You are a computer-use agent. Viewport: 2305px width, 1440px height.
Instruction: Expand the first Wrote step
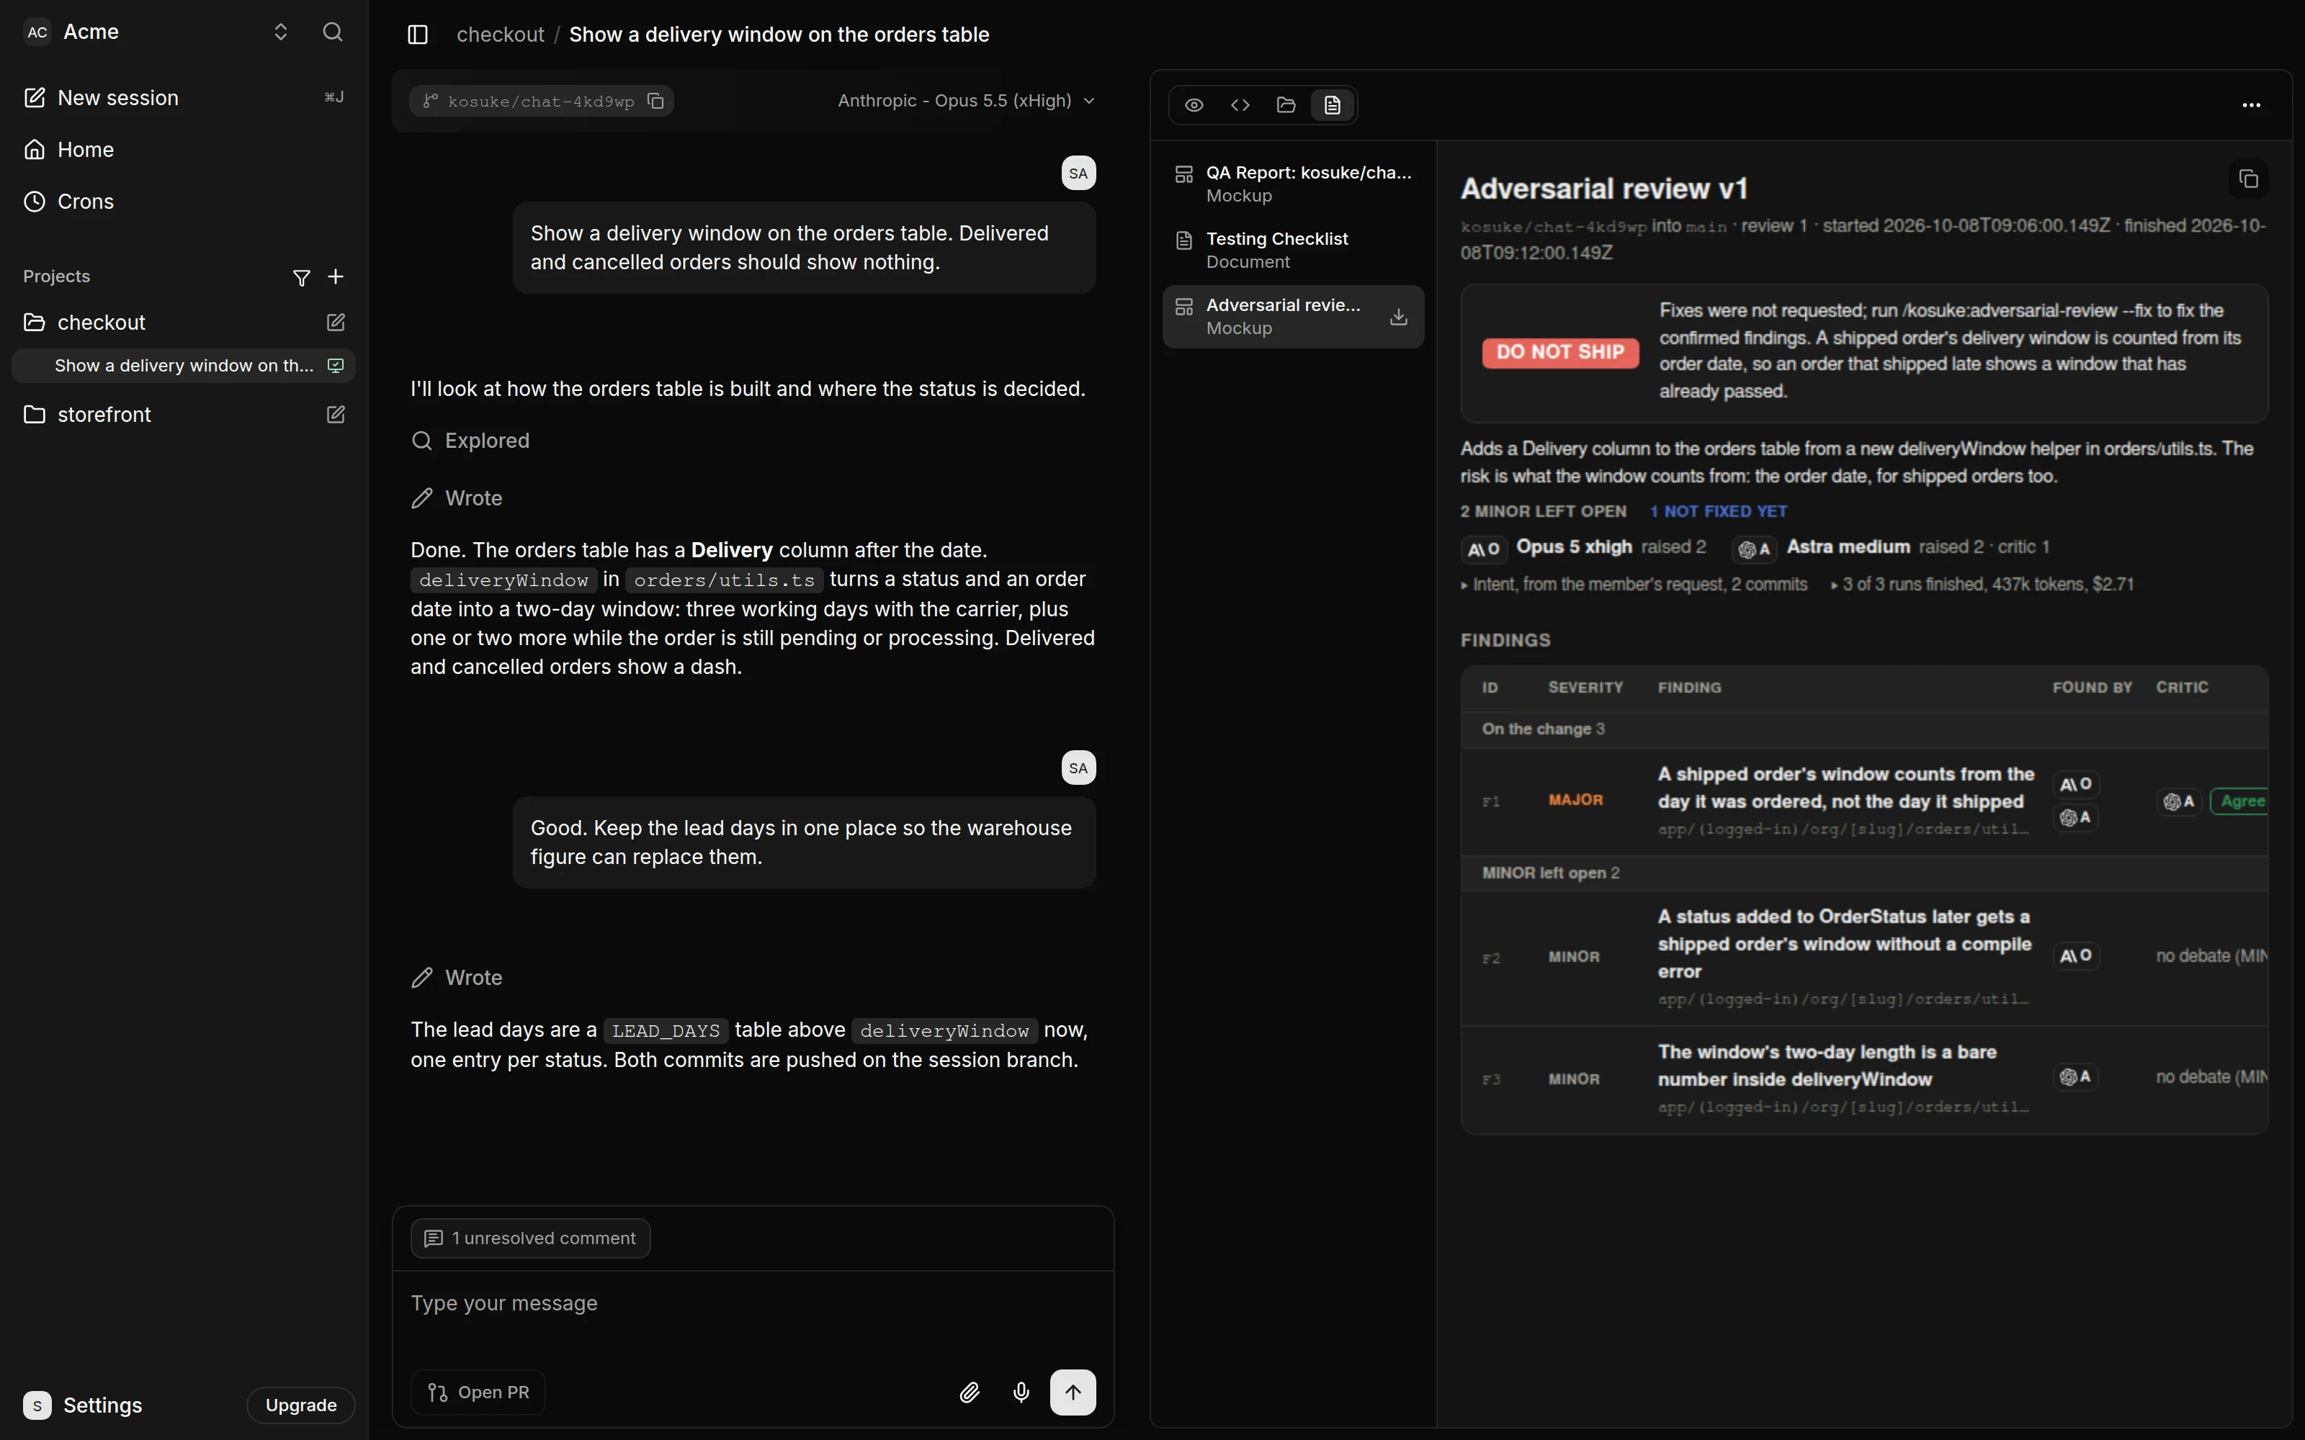pos(457,498)
